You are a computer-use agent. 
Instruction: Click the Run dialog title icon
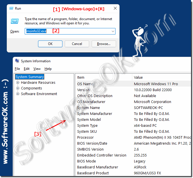pyautogui.click(x=11, y=8)
